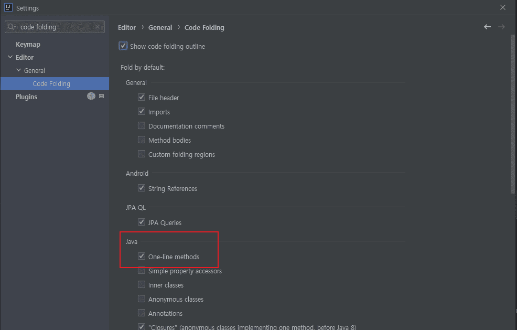Go back with the left arrow
The height and width of the screenshot is (330, 517).
tap(488, 27)
